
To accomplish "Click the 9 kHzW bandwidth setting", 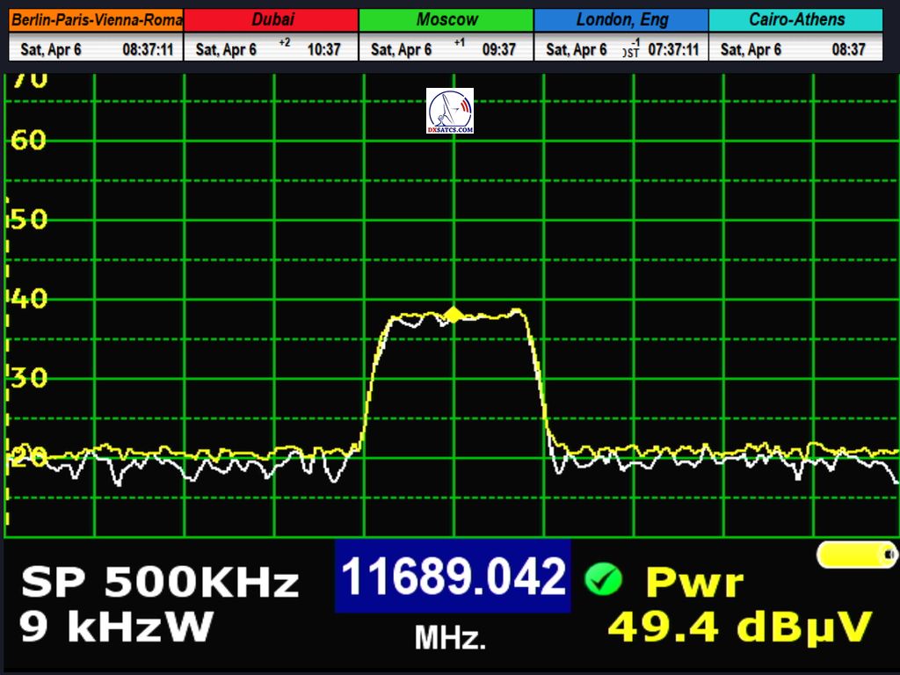I will point(116,627).
